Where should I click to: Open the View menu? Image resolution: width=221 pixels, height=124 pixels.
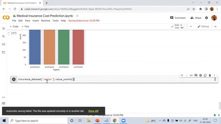(x=28, y=21)
